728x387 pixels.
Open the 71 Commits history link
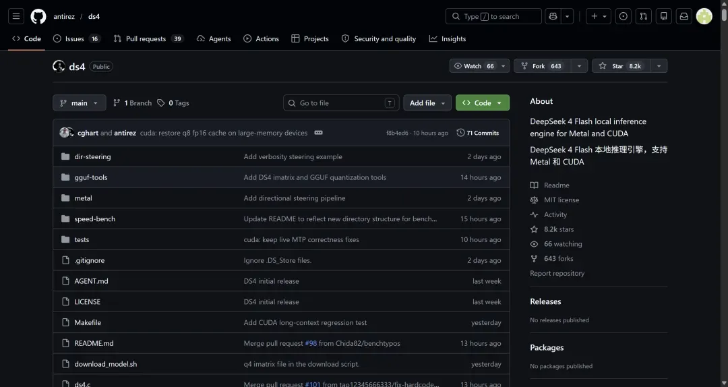tap(478, 133)
